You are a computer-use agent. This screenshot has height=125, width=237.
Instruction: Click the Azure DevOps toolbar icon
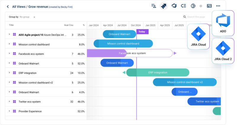[x=174, y=6]
